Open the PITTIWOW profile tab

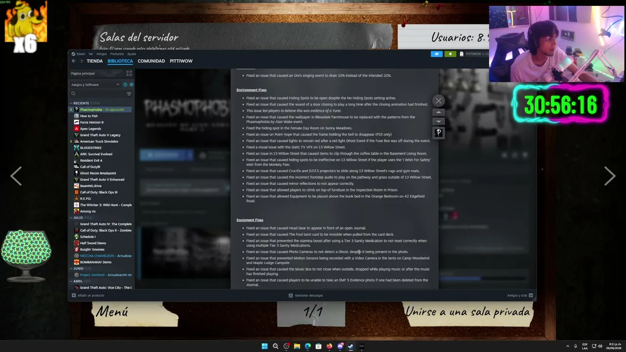point(181,61)
